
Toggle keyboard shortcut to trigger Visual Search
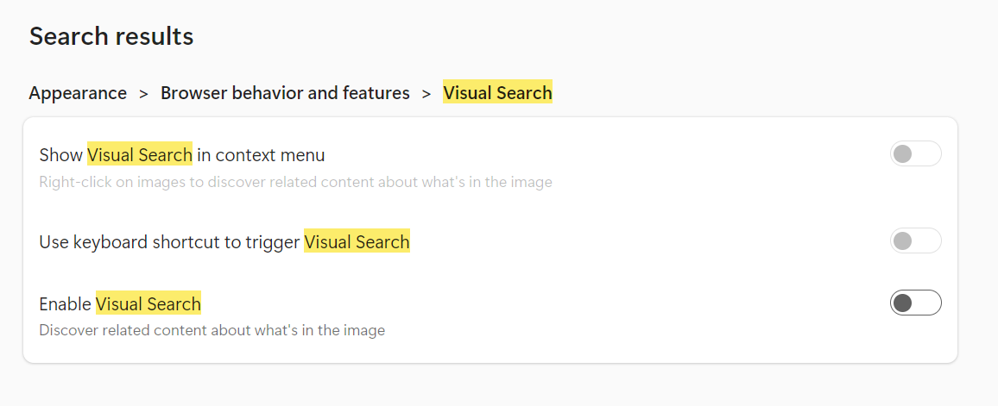pyautogui.click(x=915, y=241)
